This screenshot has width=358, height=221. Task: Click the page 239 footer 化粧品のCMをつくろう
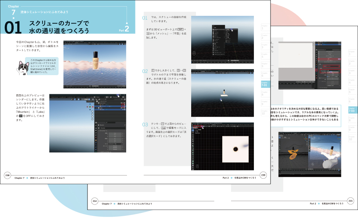245,178
